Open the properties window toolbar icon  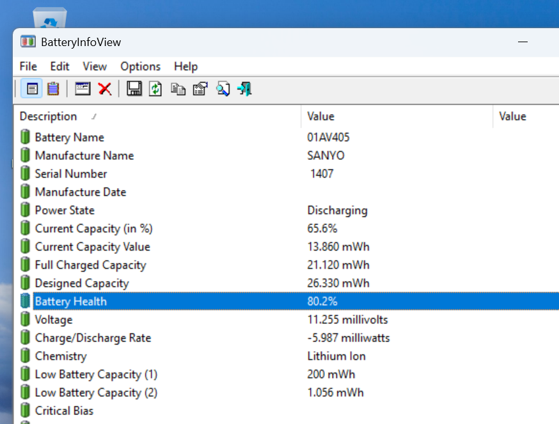tap(83, 89)
